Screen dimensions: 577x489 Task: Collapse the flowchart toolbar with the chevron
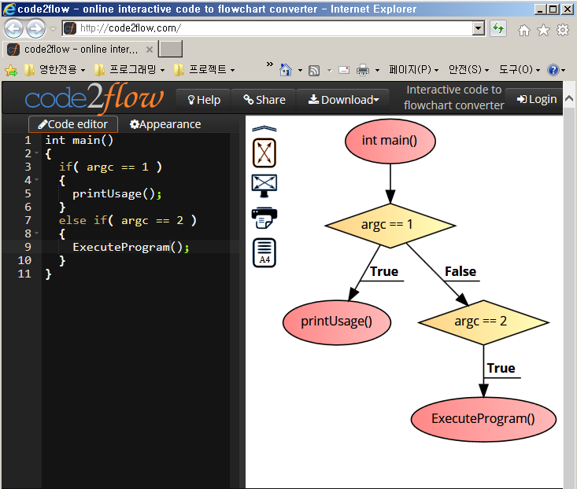(x=264, y=129)
